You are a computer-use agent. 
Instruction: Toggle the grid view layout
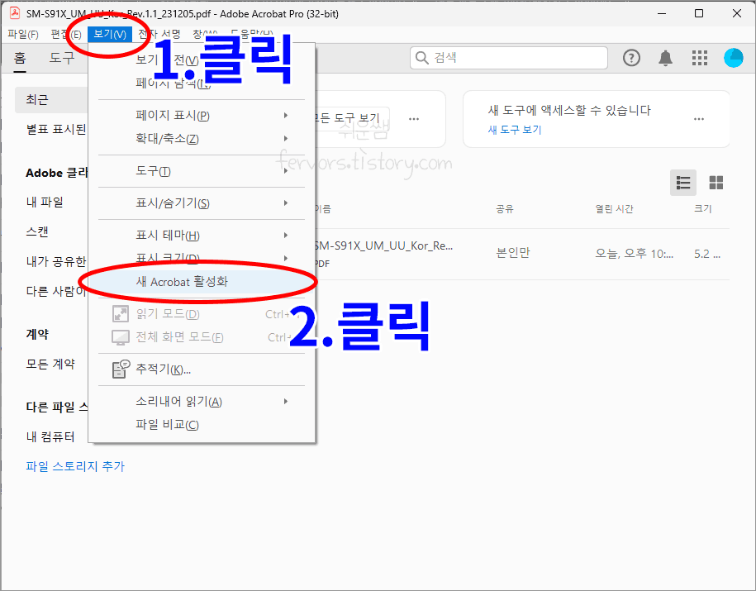click(716, 183)
